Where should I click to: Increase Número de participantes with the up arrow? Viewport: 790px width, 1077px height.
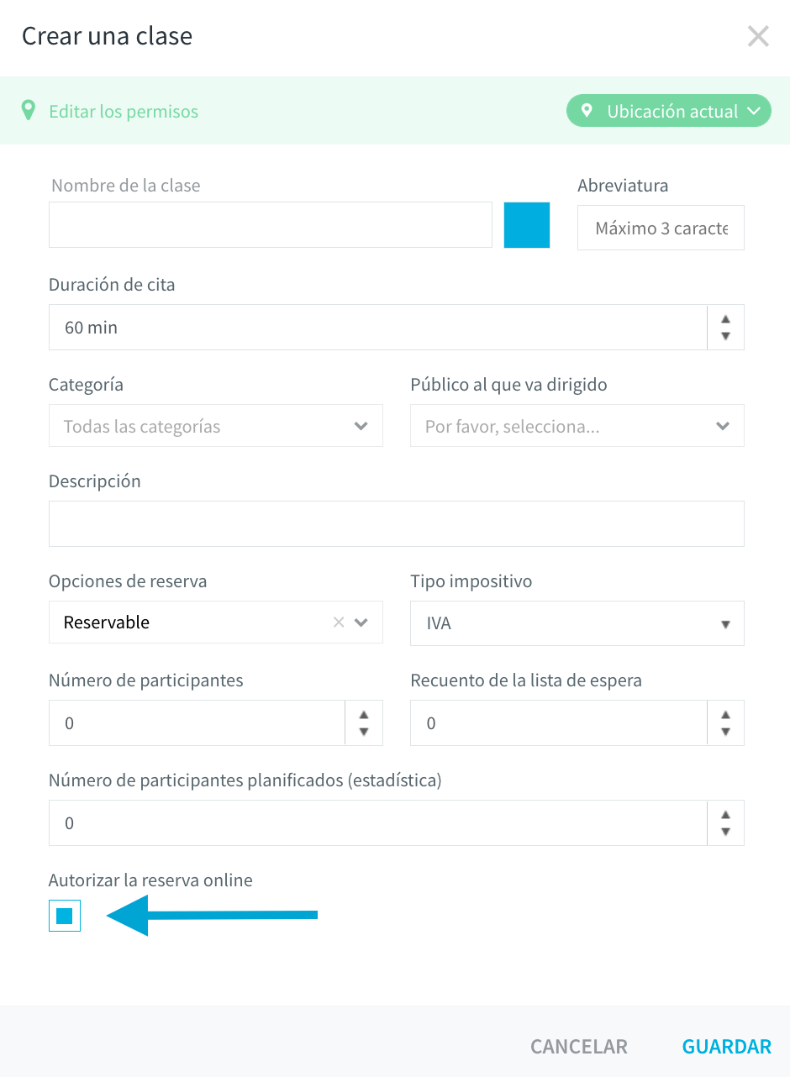364,715
